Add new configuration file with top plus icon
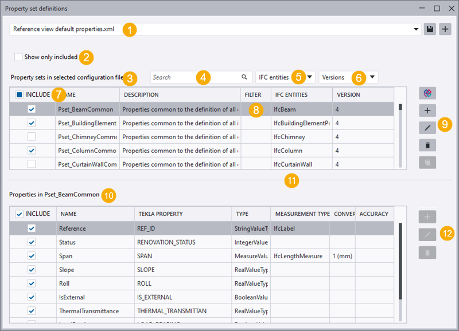The height and width of the screenshot is (331, 459). [445, 29]
